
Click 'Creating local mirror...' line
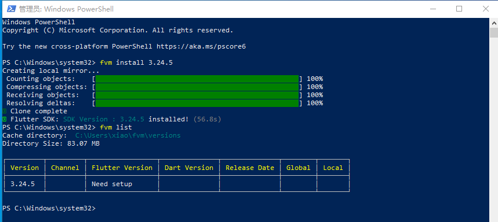tap(51, 71)
